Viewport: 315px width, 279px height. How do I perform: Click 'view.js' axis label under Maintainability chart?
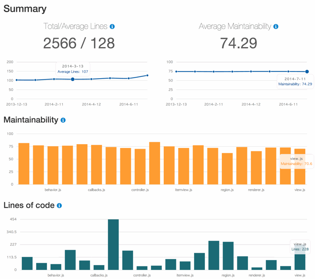[x=300, y=190]
